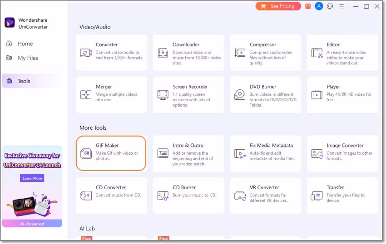Open the Downloader tool icon
Viewport: 386px width, 244px height.
pos(163,53)
